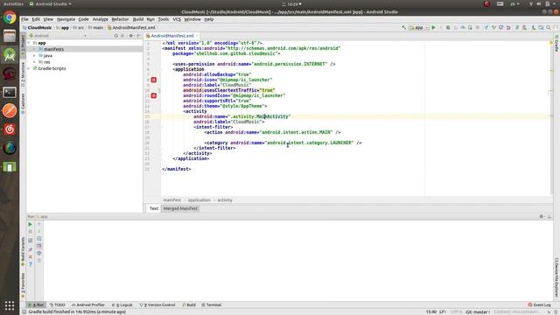Open the Terminal tool window button
Screen dimensions: 560x315
click(212, 305)
